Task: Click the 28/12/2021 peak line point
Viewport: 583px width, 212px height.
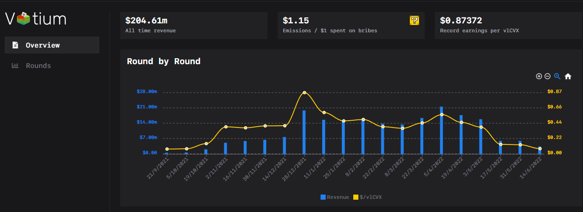Action: tap(304, 93)
